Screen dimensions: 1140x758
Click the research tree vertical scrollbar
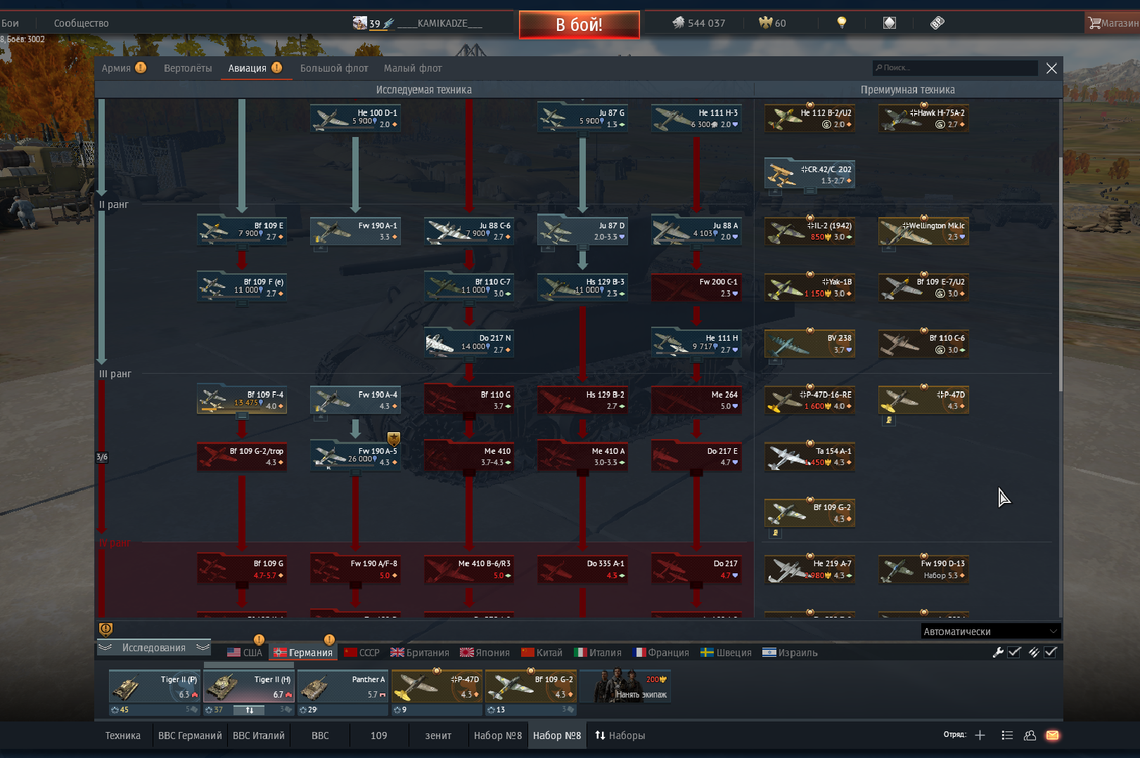coord(1060,274)
